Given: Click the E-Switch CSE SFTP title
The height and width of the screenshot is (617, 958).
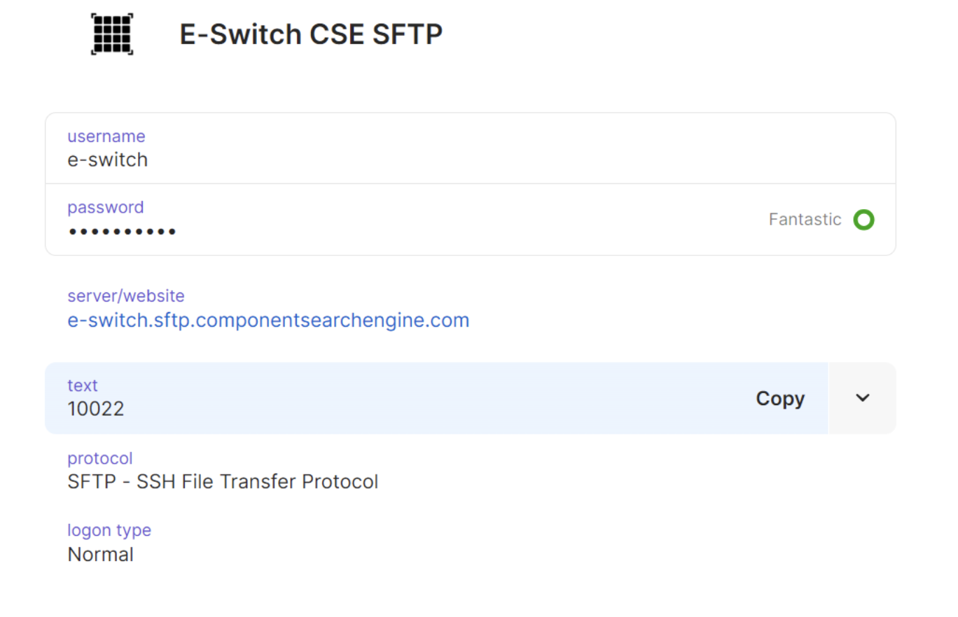Looking at the screenshot, I should (311, 34).
